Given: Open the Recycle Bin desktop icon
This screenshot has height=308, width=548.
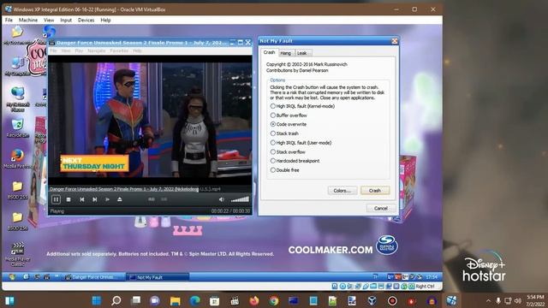Looking at the screenshot, I should [x=17, y=127].
